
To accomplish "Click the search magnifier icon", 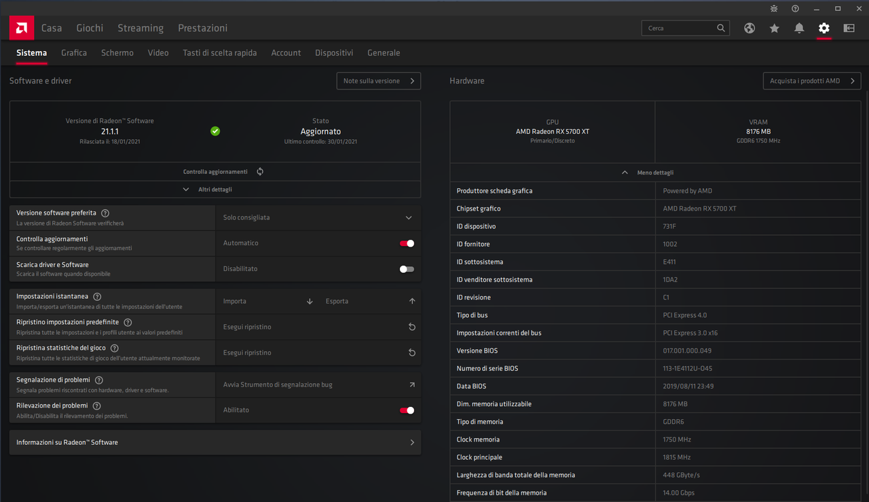I will tap(721, 28).
